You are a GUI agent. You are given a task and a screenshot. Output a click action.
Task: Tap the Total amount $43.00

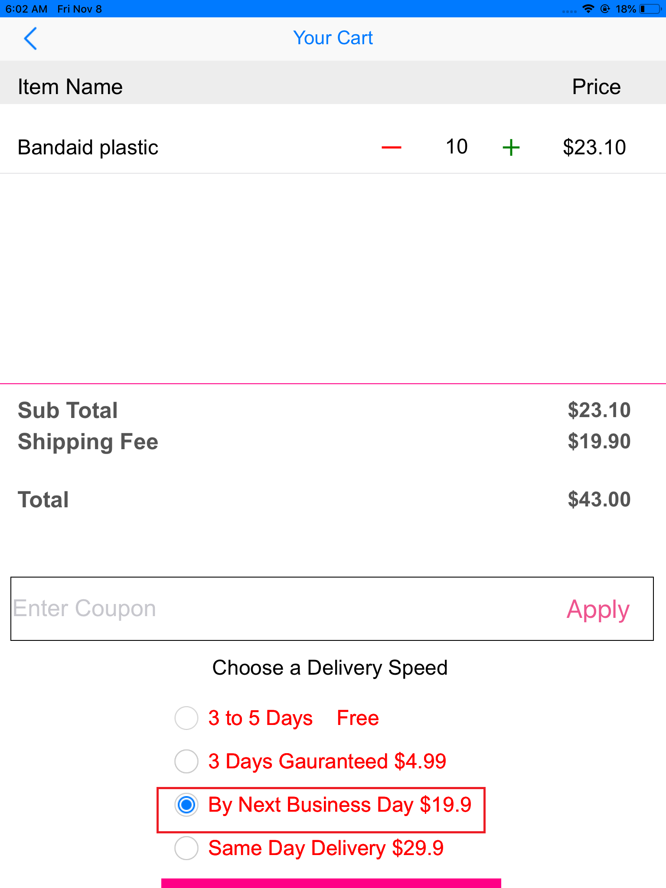[599, 499]
